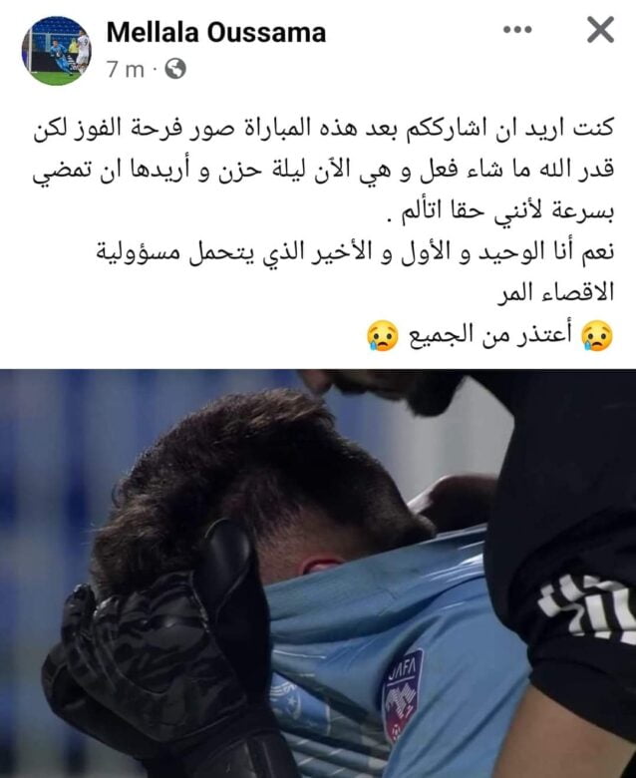Click the text الاقصاء المر
Viewport: 636px width, 778px height.
[x=555, y=293]
